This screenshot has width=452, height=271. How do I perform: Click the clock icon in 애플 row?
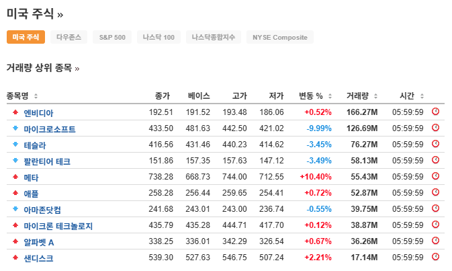(435, 192)
